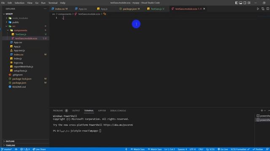Click the master branch indicator
This screenshot has width=270, height=151.
[x=6, y=149]
